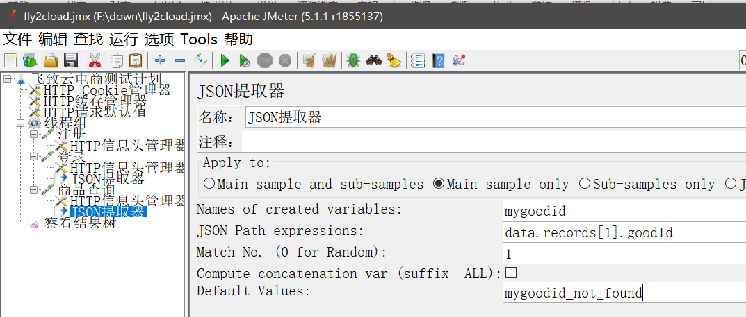Reset search with yellow broom icon
Screen dimensions: 746x317
pyautogui.click(x=394, y=60)
